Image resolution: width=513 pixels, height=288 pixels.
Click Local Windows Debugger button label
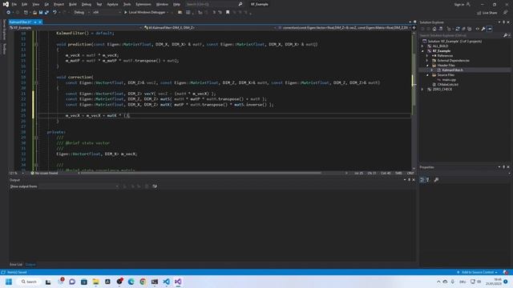pos(147,13)
